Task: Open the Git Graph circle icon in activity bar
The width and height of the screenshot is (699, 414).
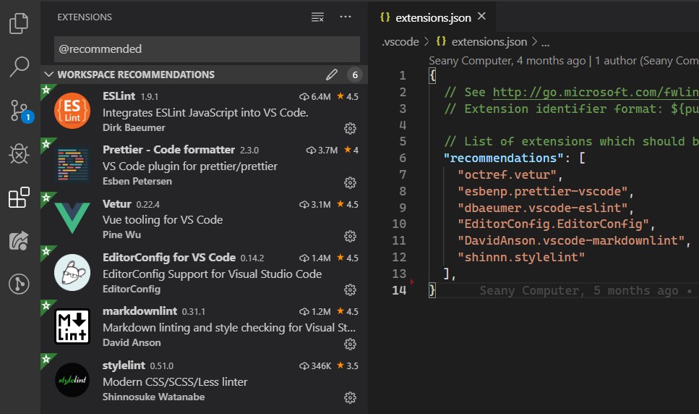Action: pos(19,284)
